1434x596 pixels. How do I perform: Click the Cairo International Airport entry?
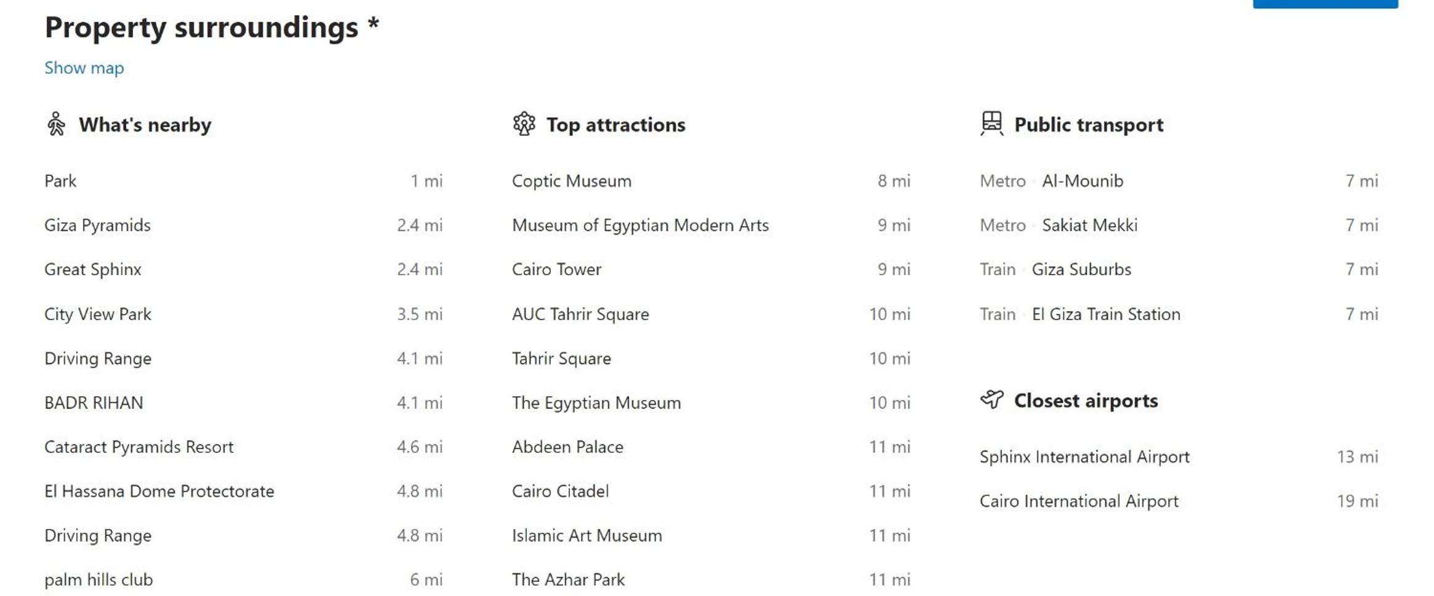1079,501
